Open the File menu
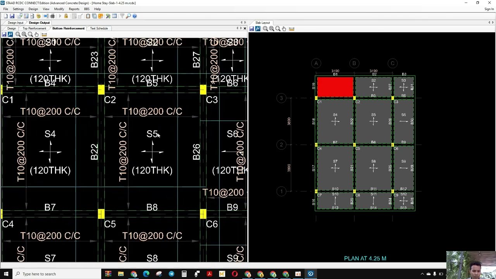 coord(5,9)
